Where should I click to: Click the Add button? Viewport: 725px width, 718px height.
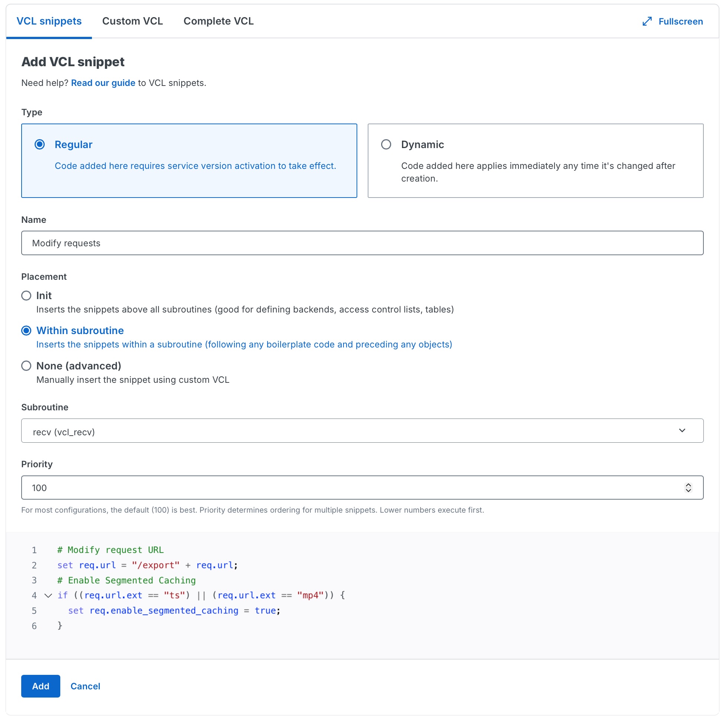tap(41, 686)
